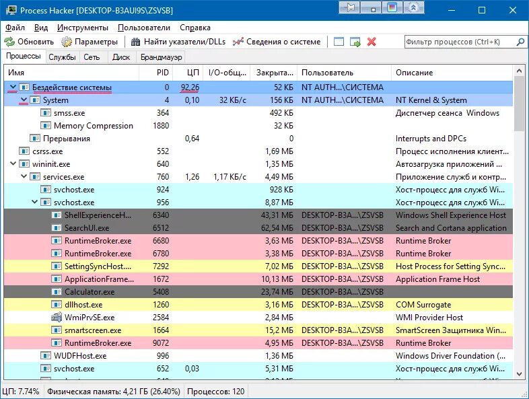Image resolution: width=529 pixels, height=399 pixels.
Task: Click the vertical scrollbar thumb
Action: [x=519, y=104]
